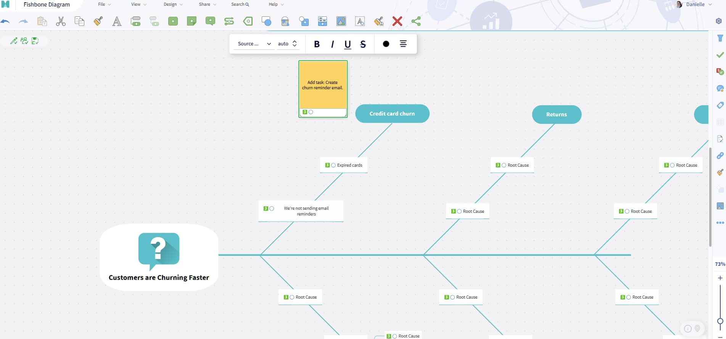Check the circle on the email reminders node

[x=272, y=209]
